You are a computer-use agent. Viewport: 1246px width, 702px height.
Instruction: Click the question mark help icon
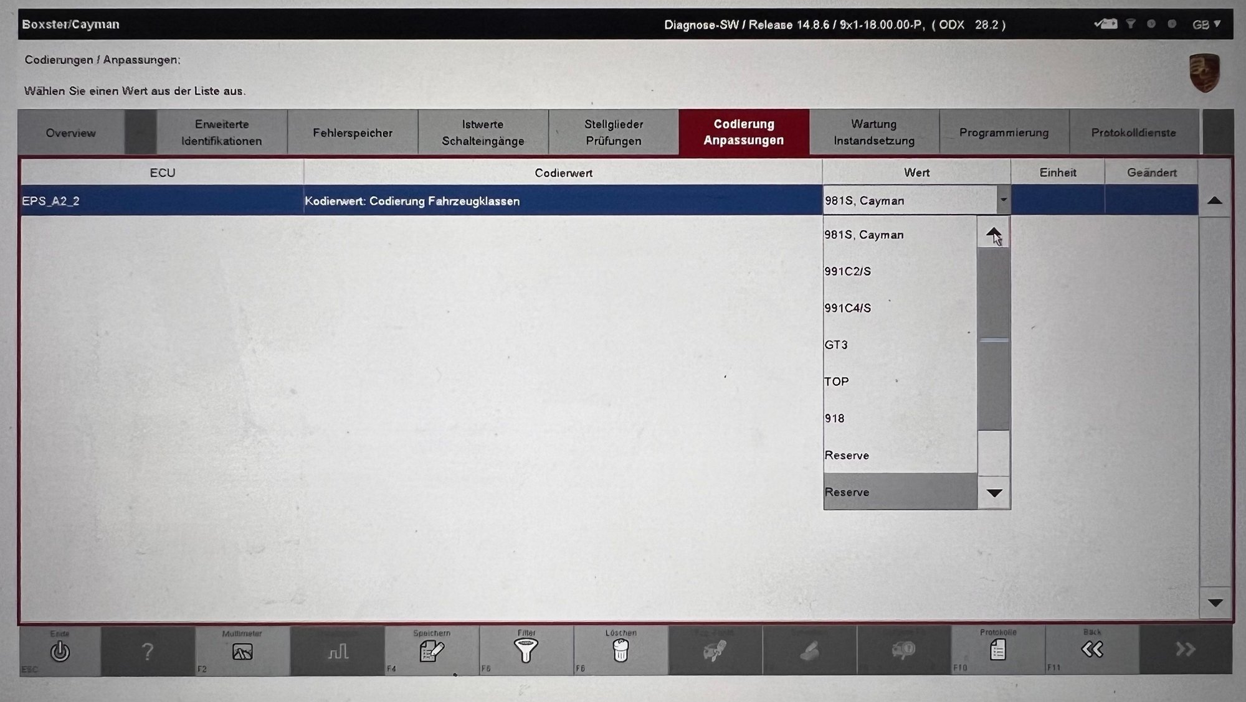[x=147, y=652]
